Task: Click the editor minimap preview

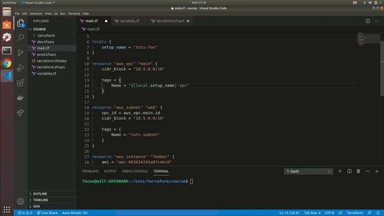Action: pos(368,39)
